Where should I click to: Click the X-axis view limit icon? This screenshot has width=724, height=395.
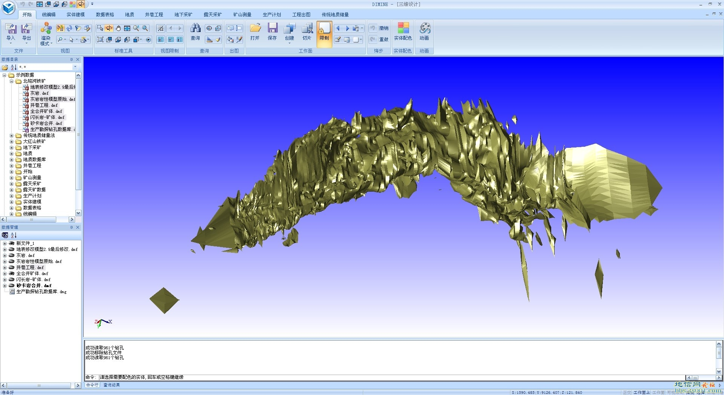[161, 40]
